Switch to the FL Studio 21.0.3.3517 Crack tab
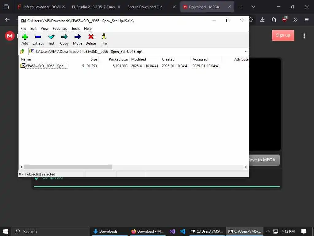 [x=93, y=7]
